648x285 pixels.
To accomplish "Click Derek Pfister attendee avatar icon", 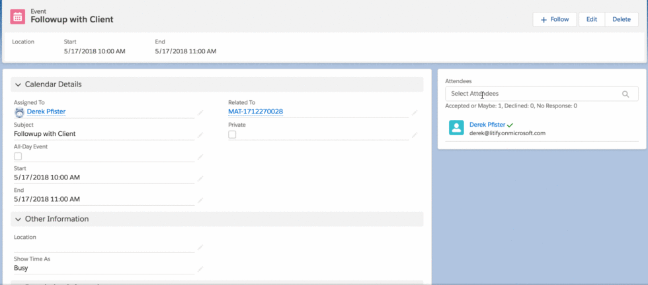I will 457,127.
